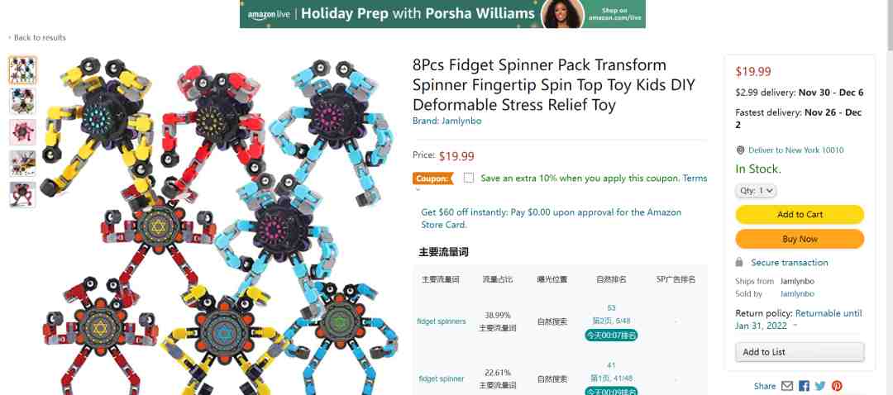Screen dimensions: 893x395
Task: Select the third pink product thumbnail
Action: click(x=23, y=132)
